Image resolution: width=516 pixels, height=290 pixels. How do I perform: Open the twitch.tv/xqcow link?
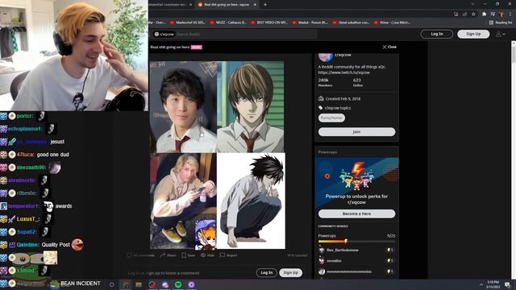click(x=344, y=72)
